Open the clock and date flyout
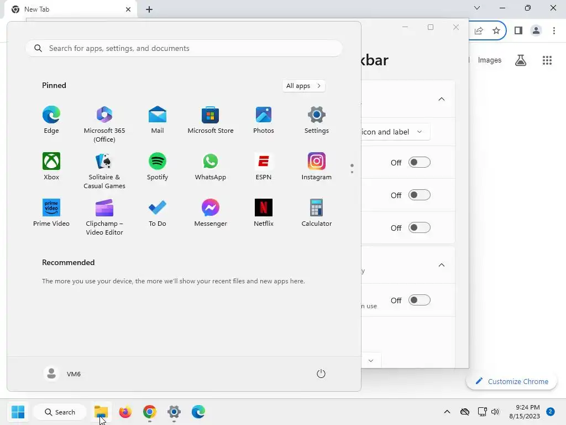566x425 pixels. click(525, 412)
